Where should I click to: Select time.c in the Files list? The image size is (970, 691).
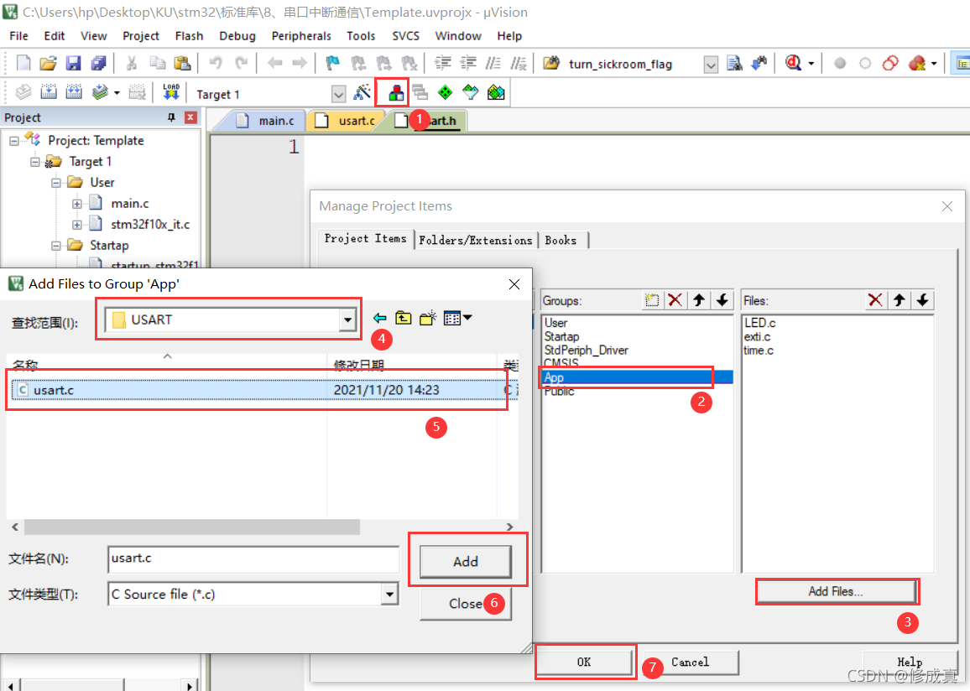(x=759, y=350)
